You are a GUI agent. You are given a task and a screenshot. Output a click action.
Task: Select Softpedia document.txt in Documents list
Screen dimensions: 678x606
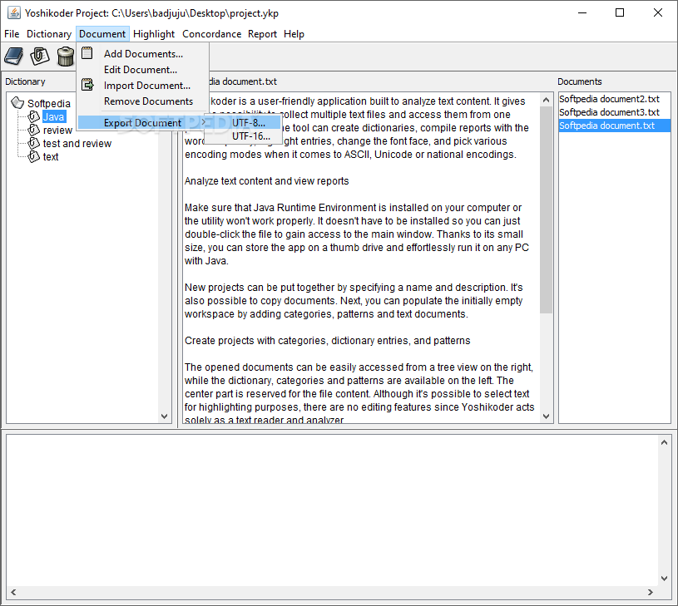coord(614,126)
